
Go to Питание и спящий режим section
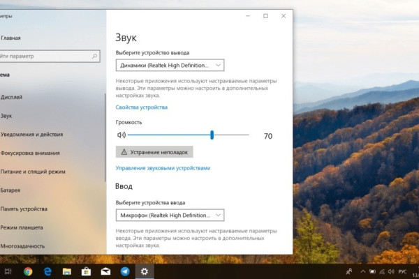pyautogui.click(x=33, y=172)
